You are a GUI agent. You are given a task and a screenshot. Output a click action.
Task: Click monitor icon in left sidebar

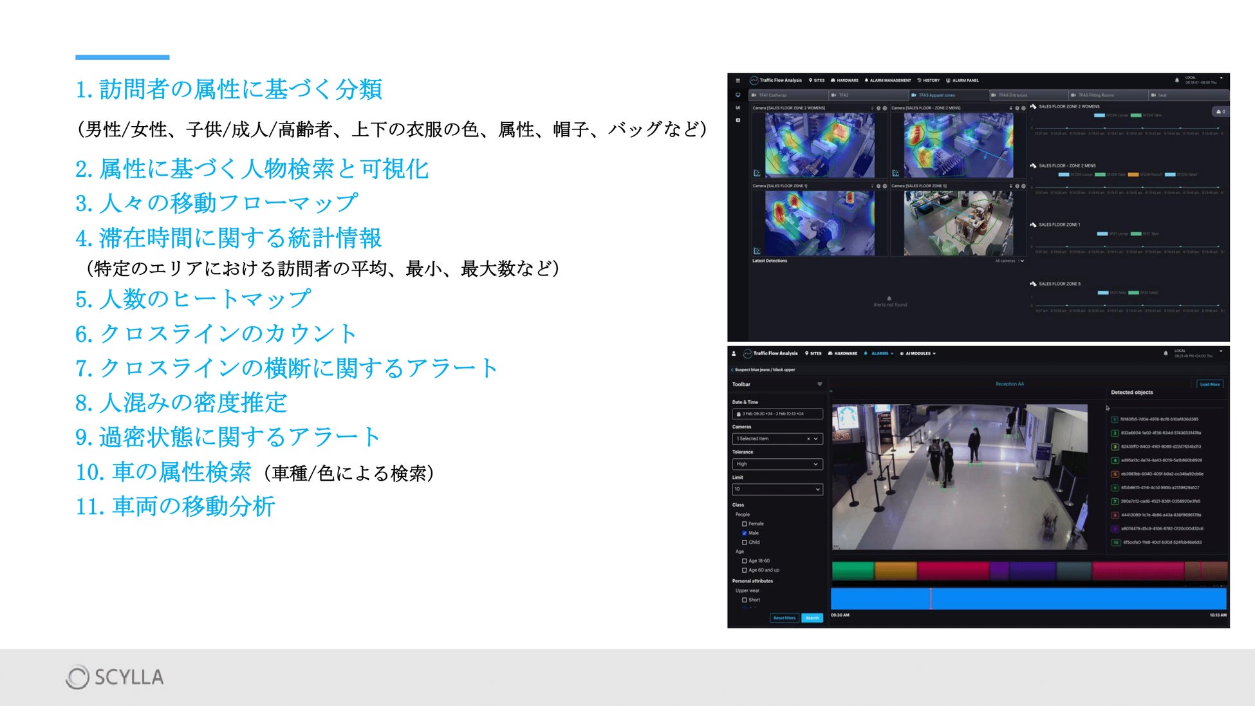pyautogui.click(x=738, y=95)
